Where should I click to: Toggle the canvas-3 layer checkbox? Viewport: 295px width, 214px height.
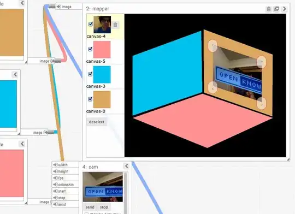(90, 74)
